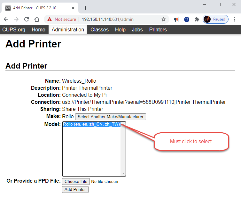This screenshot has height=198, width=241.
Task: Click the Not secure warning icon
Action: coord(50,19)
